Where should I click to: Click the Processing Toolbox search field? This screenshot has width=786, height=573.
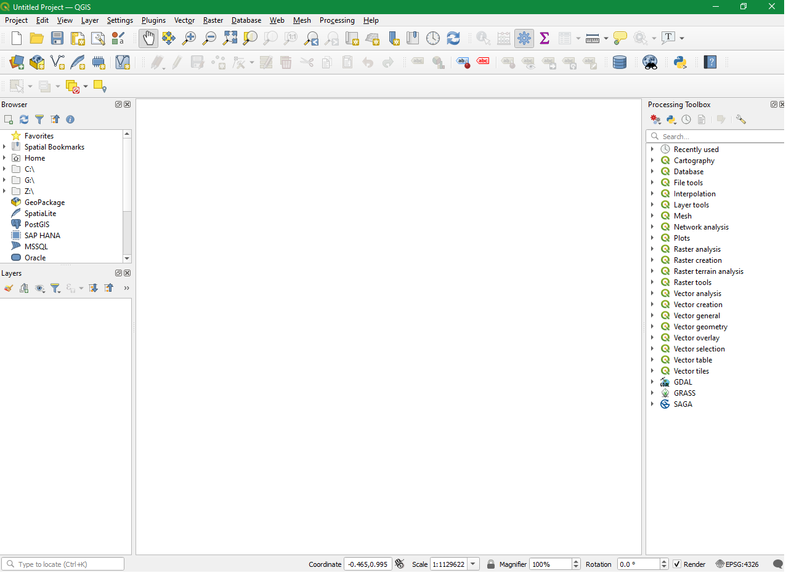(715, 136)
